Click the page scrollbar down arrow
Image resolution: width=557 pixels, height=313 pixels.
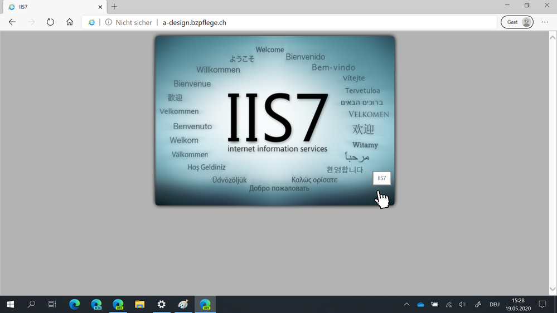click(x=553, y=289)
